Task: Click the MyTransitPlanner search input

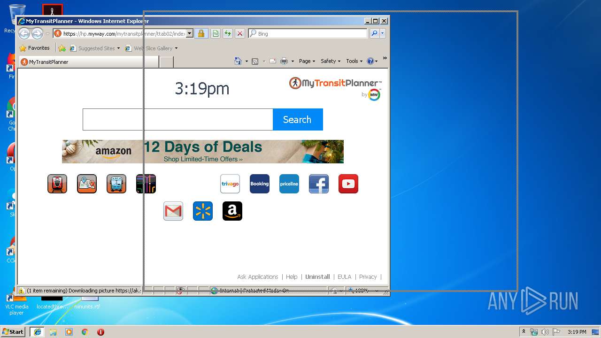Action: (x=177, y=119)
